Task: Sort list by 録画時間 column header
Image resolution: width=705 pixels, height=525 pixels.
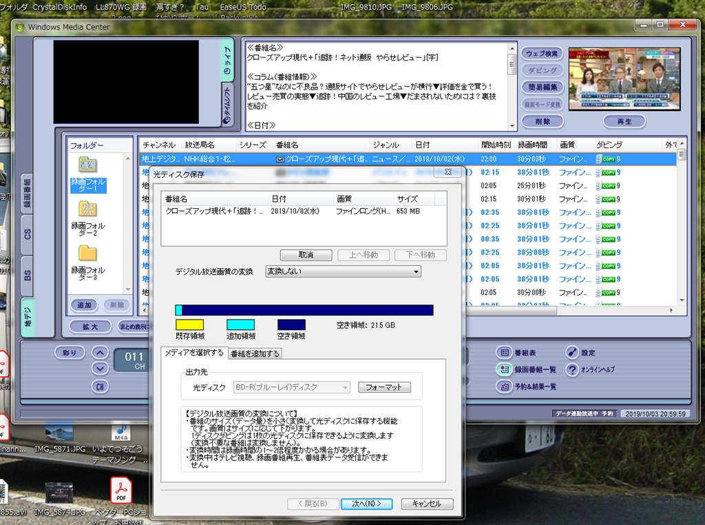Action: (532, 145)
